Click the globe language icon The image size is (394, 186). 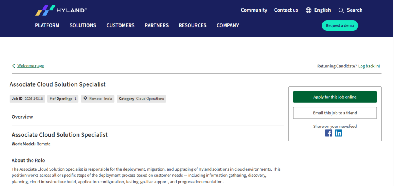click(x=308, y=10)
